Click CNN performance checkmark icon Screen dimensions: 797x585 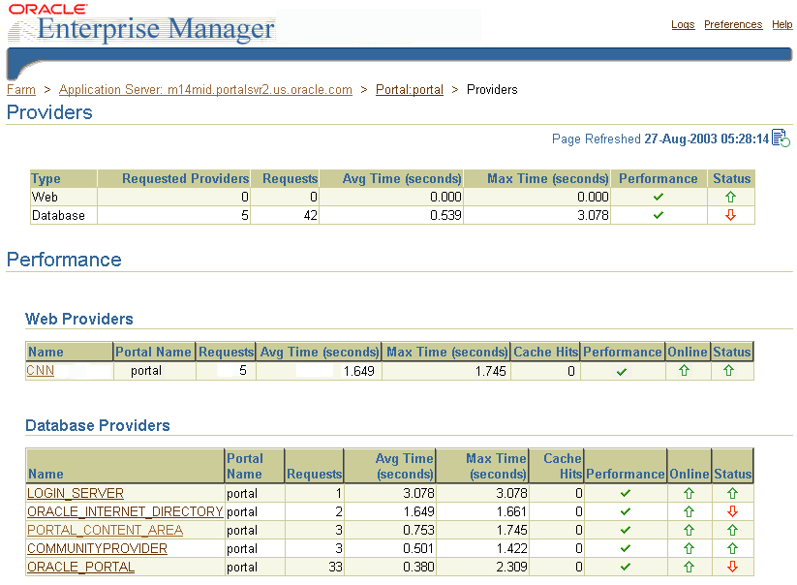tap(621, 372)
